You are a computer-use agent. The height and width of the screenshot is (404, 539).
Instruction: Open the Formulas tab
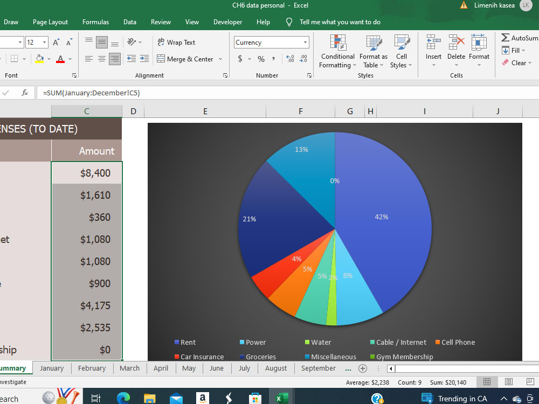point(95,22)
